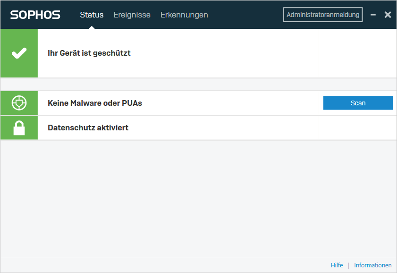Switch to the Status tab
The width and height of the screenshot is (397, 273).
(92, 15)
